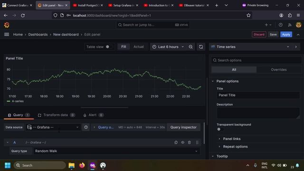Delete query A with trash icon
Screen dimensions: 304x171
[190, 142]
